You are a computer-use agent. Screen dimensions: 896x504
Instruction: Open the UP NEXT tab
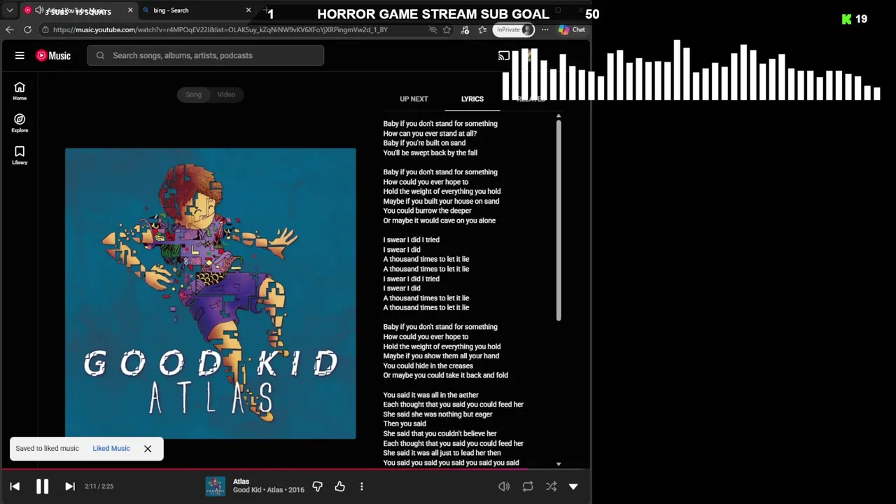click(414, 99)
